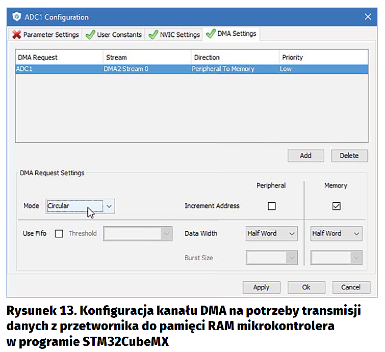Apply the DMA configuration
This screenshot has width=385, height=352.
tap(261, 287)
